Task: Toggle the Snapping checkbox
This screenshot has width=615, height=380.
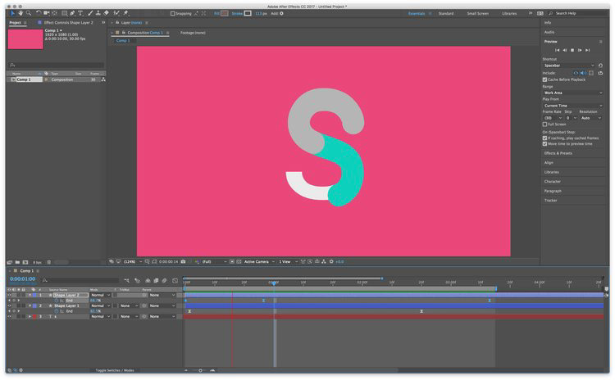Action: click(172, 13)
